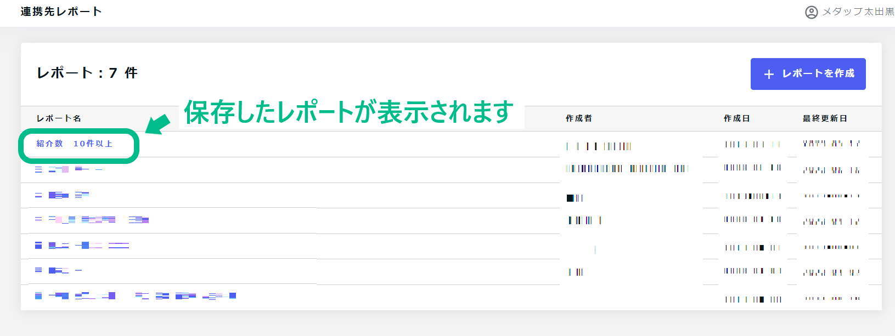The image size is (895, 336).
Task: Click the レポートを作成 button
Action: coord(808,74)
